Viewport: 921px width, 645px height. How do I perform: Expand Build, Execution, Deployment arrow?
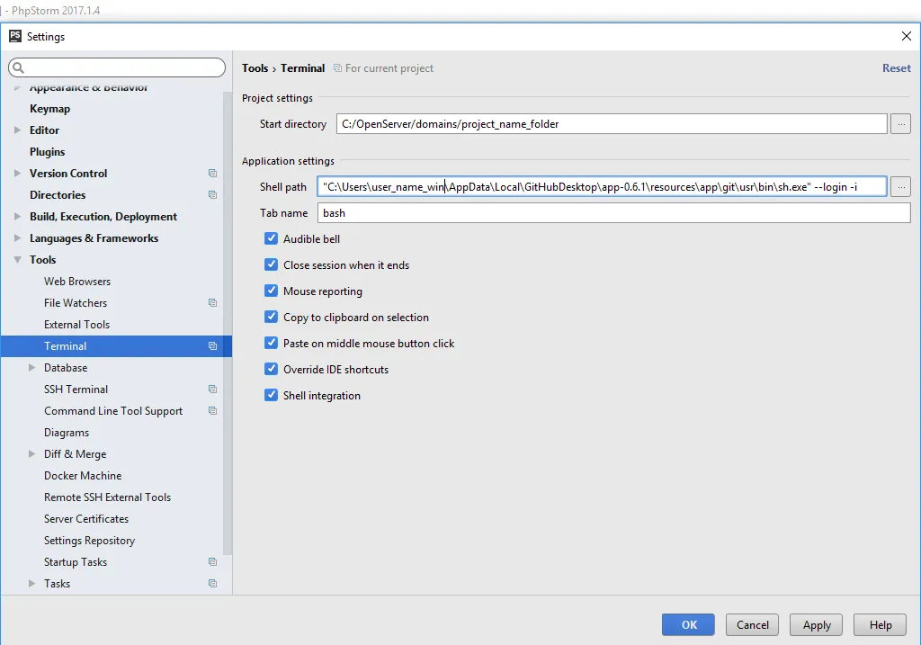point(18,216)
